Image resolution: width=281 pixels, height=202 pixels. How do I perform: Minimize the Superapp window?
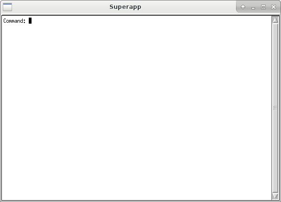[253, 7]
